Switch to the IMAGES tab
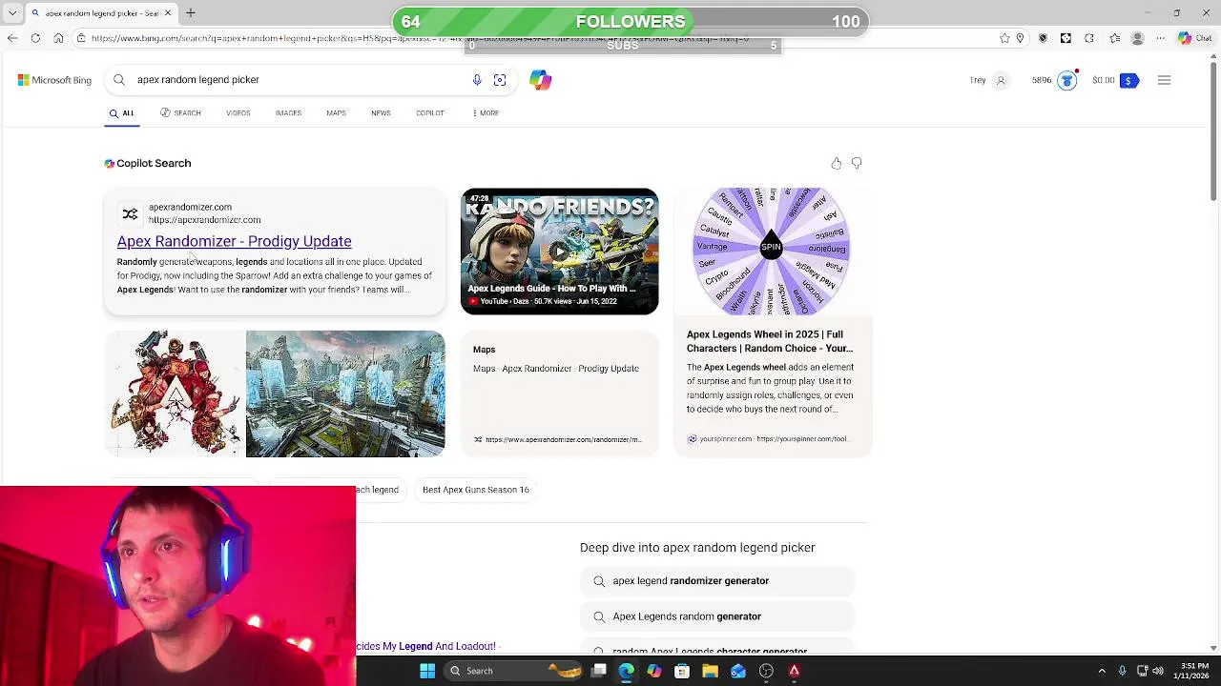 tap(288, 113)
